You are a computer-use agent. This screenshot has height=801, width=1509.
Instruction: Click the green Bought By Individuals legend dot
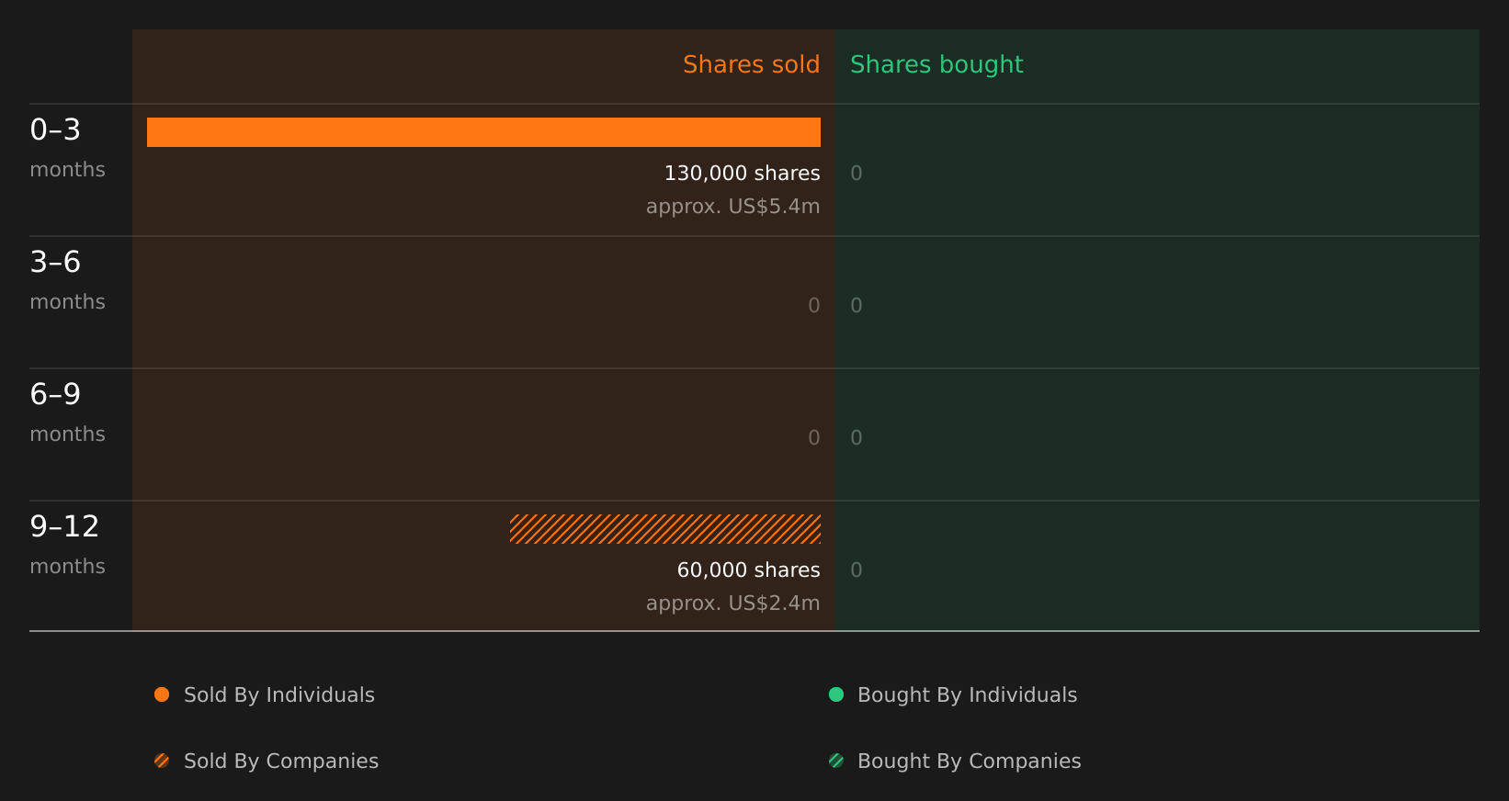pos(836,694)
